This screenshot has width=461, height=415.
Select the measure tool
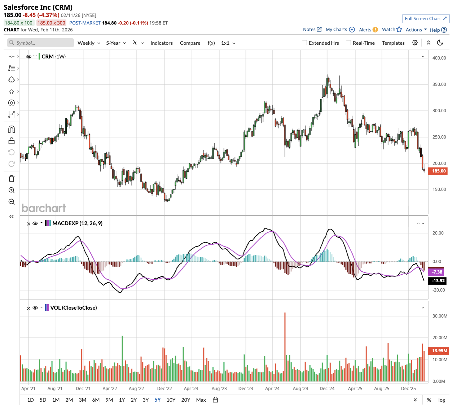click(x=11, y=114)
